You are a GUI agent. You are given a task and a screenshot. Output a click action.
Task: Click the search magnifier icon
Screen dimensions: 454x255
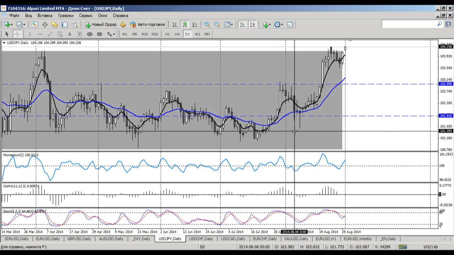[440, 24]
